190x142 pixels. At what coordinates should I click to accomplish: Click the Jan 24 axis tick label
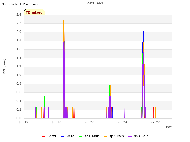[122, 122]
